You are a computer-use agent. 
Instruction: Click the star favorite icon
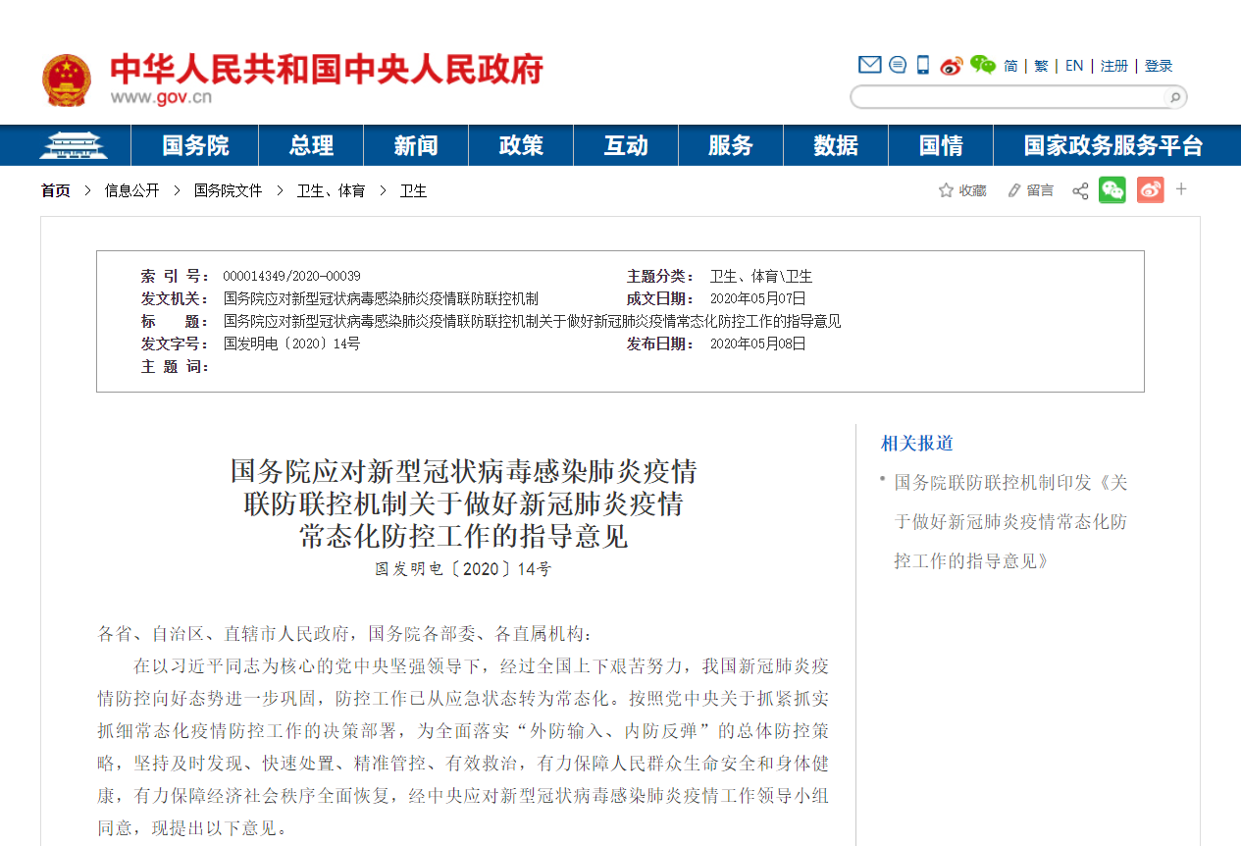click(x=946, y=190)
